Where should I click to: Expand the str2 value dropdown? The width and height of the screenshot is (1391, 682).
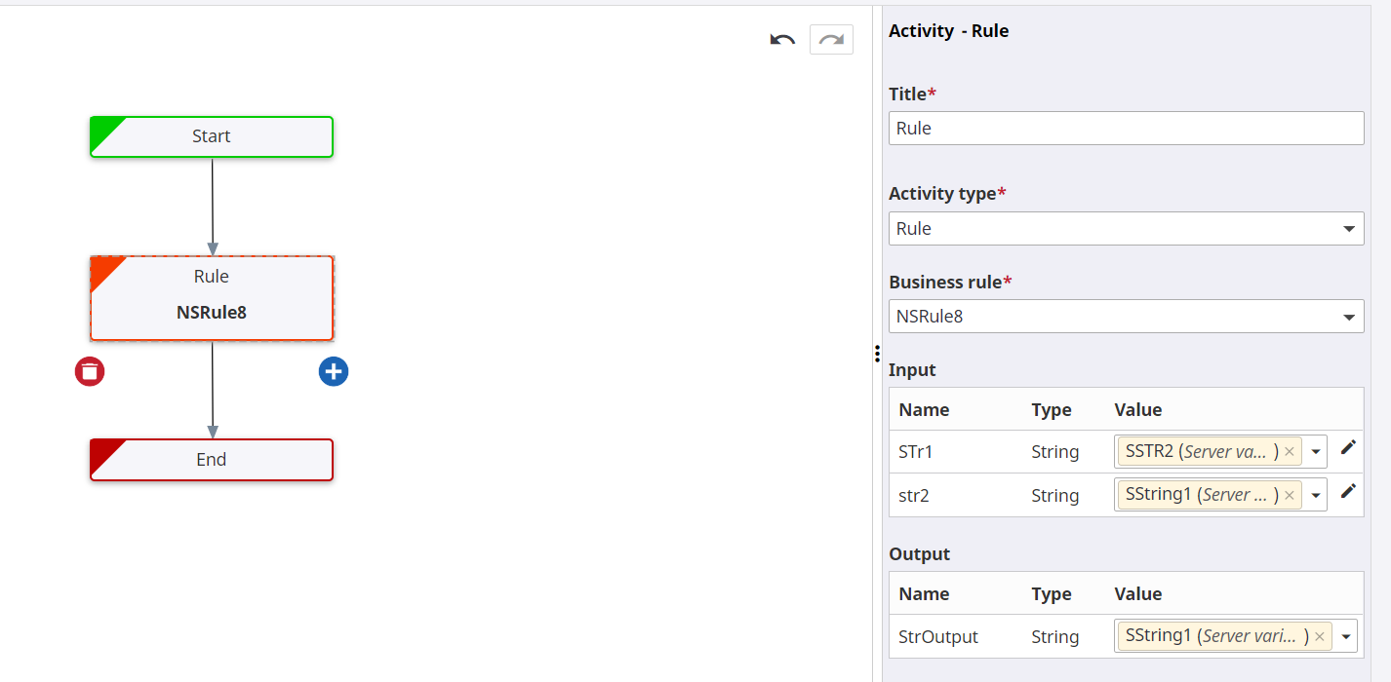tap(1318, 494)
